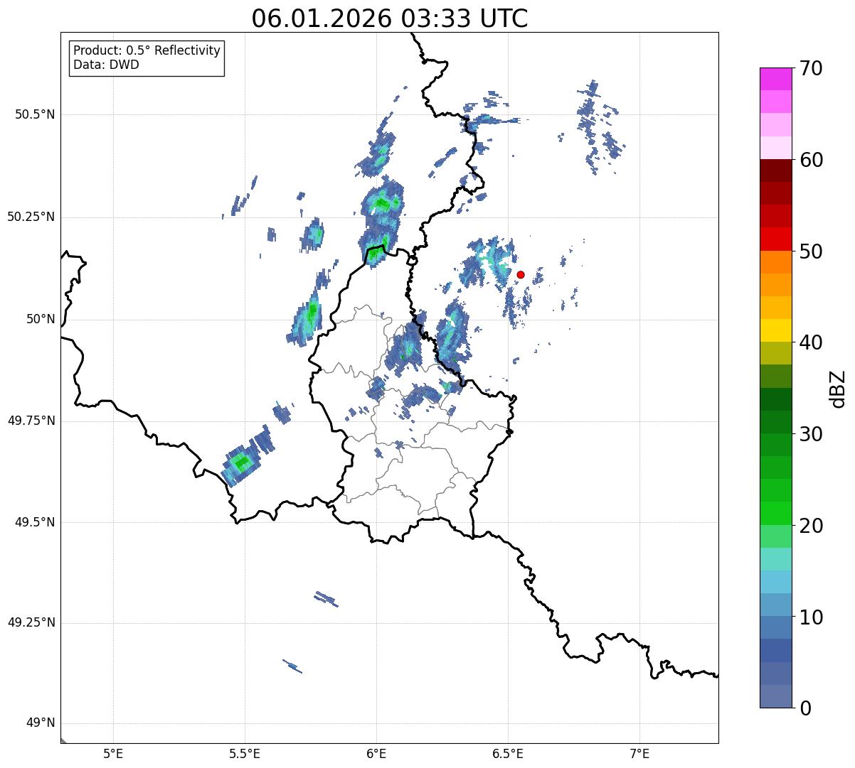Click the latitude label 49.75°N
The height and width of the screenshot is (768, 855).
(x=31, y=421)
